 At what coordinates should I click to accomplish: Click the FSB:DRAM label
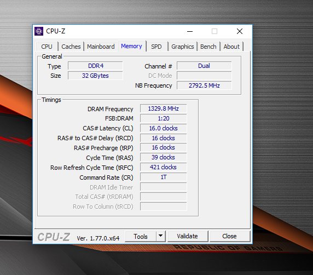(119, 118)
